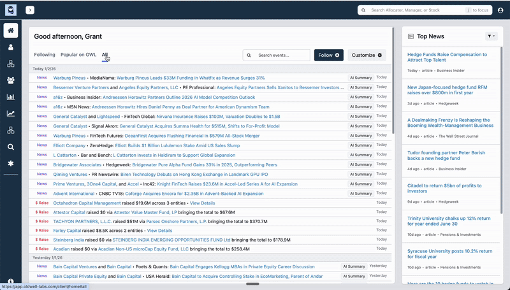The height and width of the screenshot is (290, 510).
Task: Open the Top News filter dropdown
Action: [x=491, y=36]
